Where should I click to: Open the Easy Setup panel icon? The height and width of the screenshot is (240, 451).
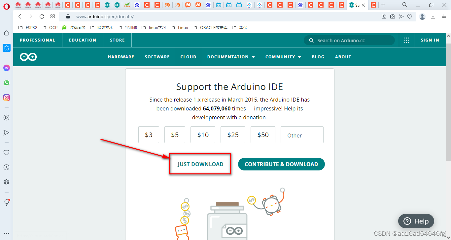click(6, 202)
